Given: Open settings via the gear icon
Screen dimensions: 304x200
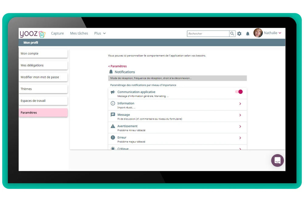Looking at the screenshot, I should (x=239, y=34).
